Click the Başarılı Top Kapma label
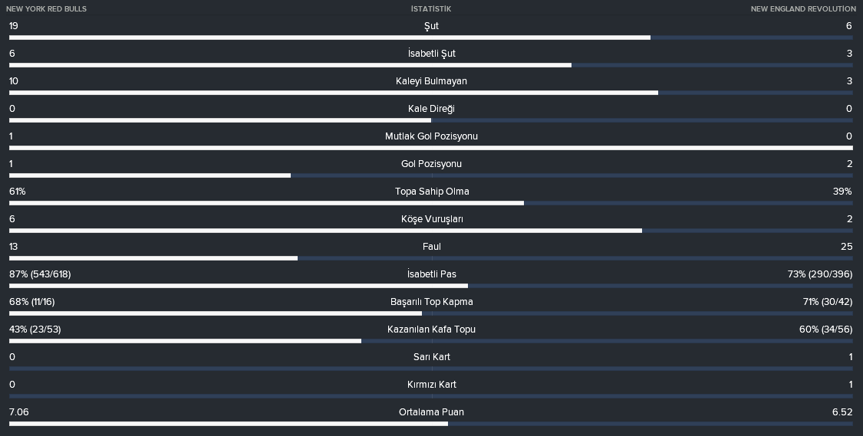Screen dimensions: 863x436 pyautogui.click(x=431, y=302)
